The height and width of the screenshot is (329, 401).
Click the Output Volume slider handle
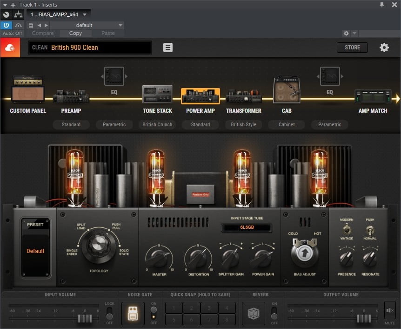click(x=364, y=318)
